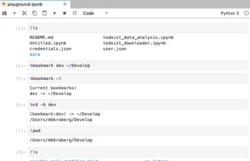Viewport: 250px width, 161px height.
Task: Click into the %cd -b dev cell
Action: (x=138, y=105)
